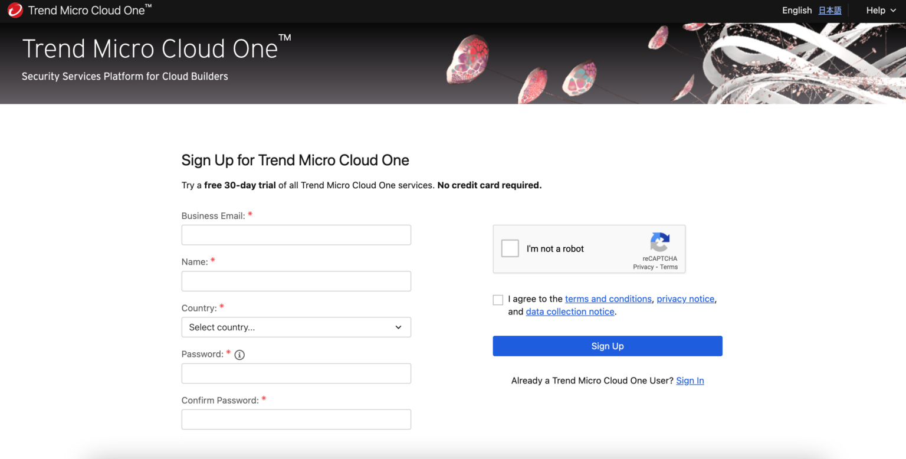Check the I'm not a robot box
The image size is (906, 459).
click(510, 248)
